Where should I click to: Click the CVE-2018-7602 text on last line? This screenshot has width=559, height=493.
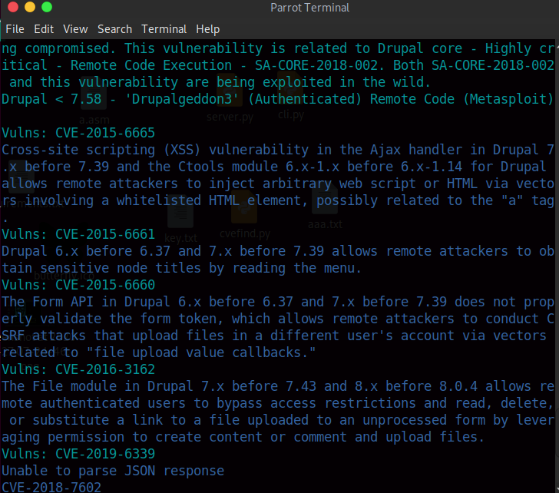point(51,487)
